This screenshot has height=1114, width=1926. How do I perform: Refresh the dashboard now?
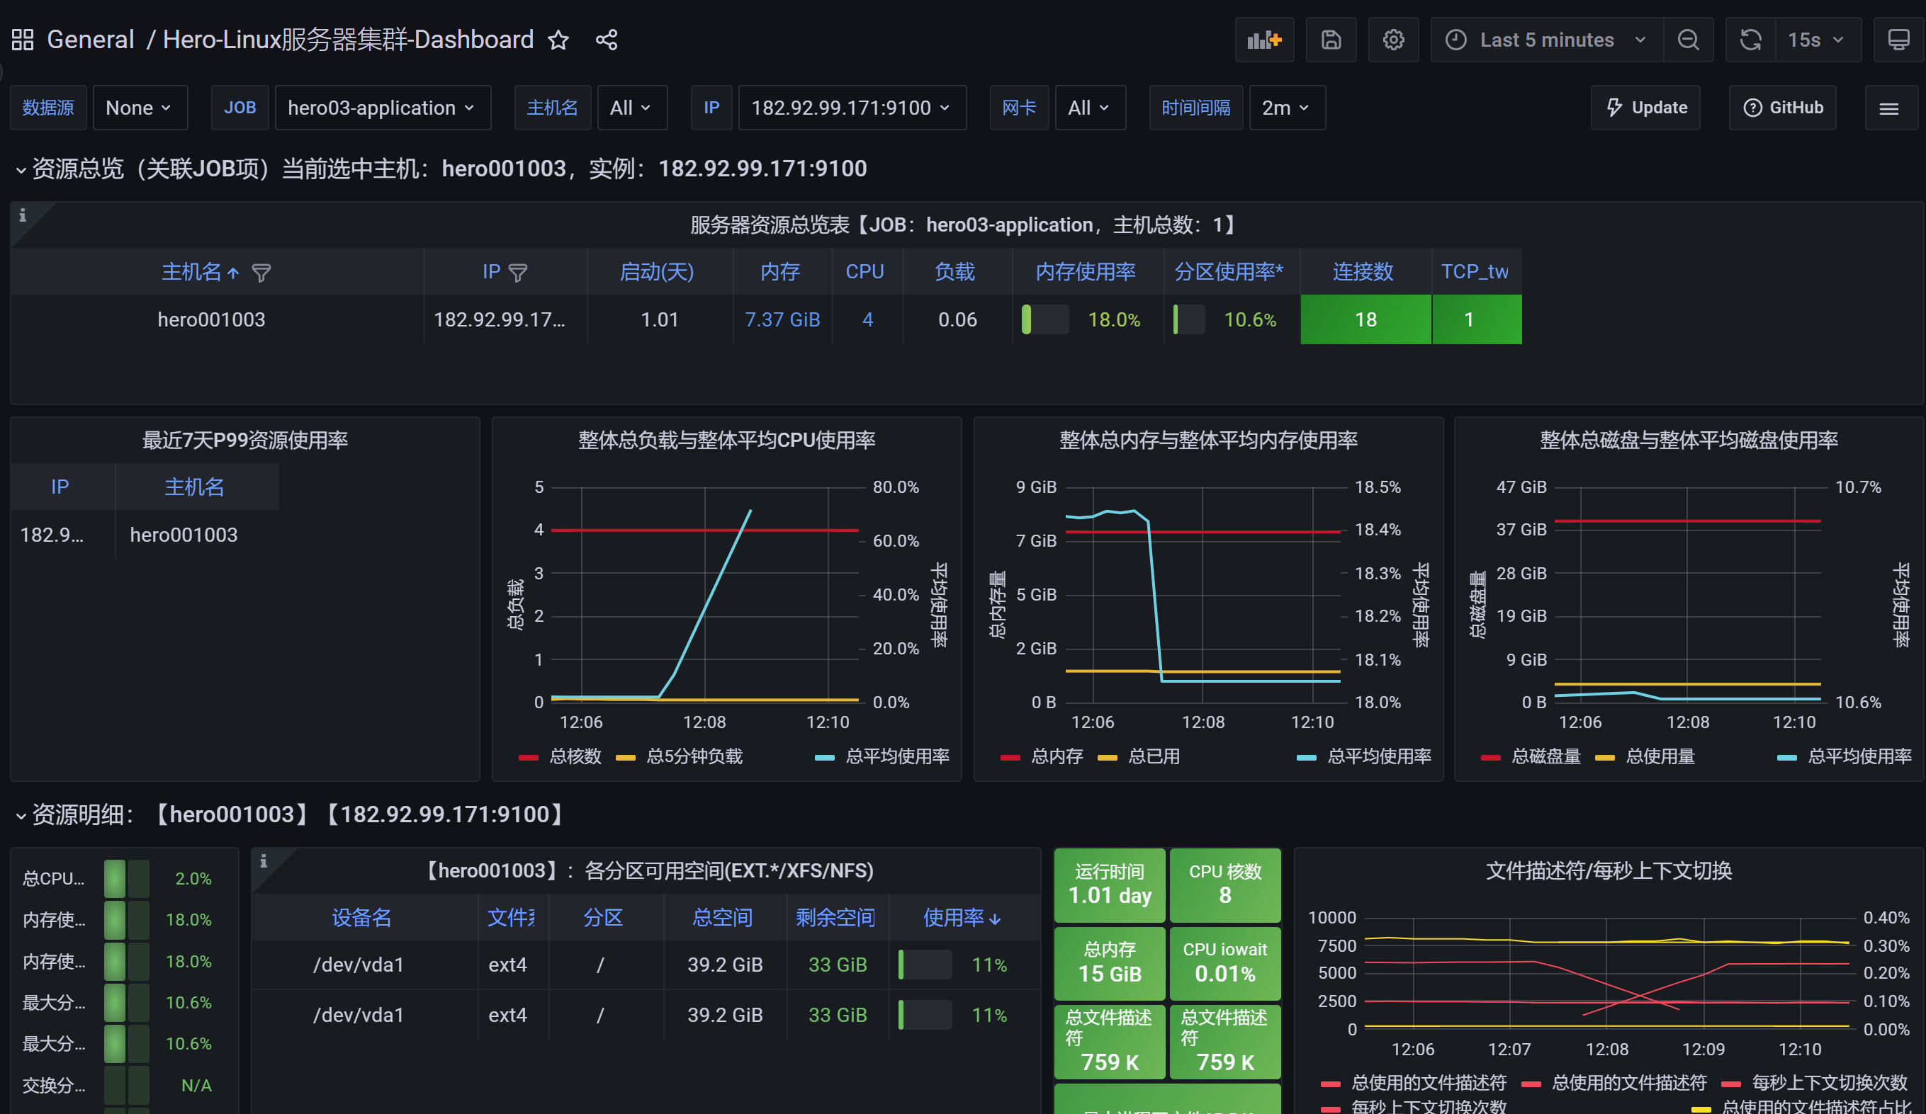(x=1750, y=40)
